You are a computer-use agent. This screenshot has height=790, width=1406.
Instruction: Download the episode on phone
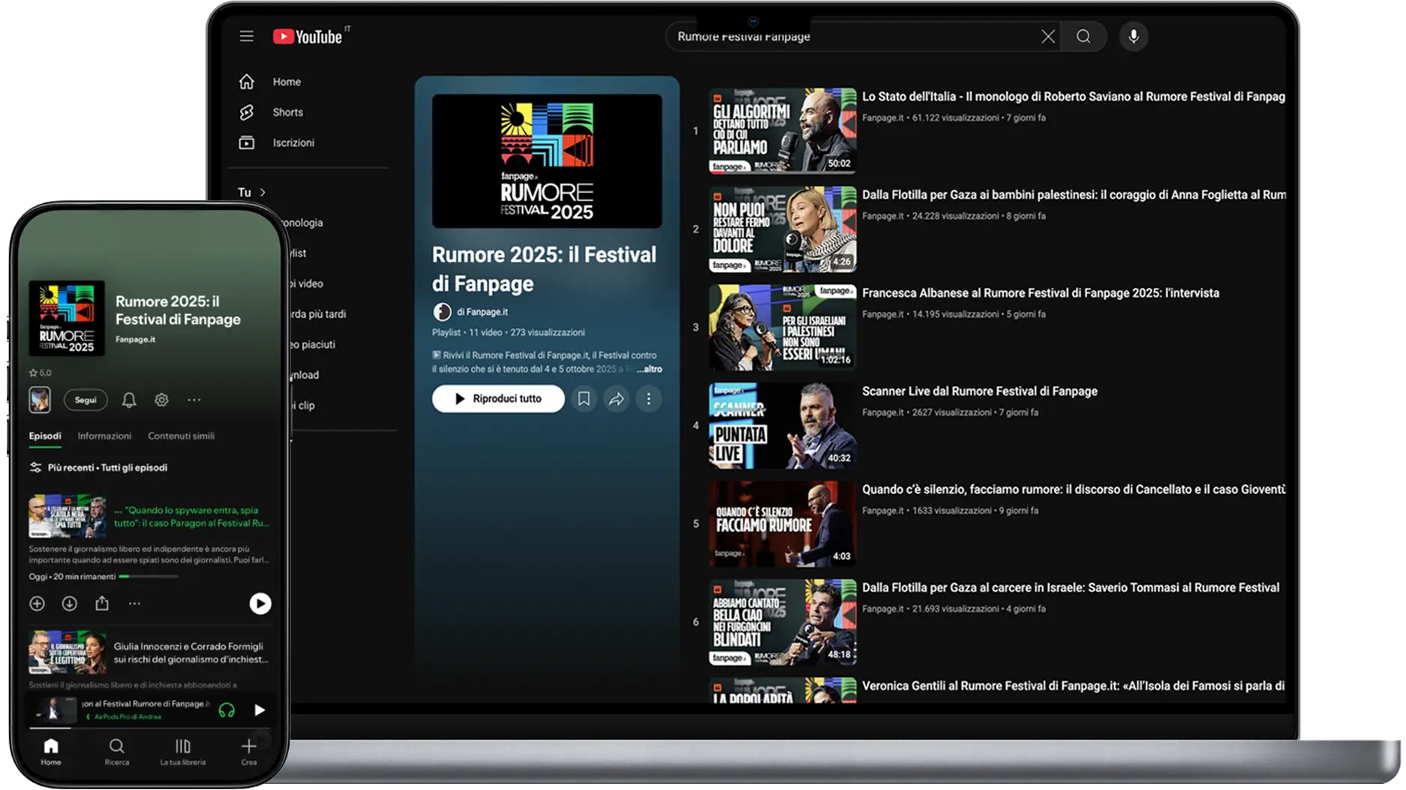(x=69, y=603)
